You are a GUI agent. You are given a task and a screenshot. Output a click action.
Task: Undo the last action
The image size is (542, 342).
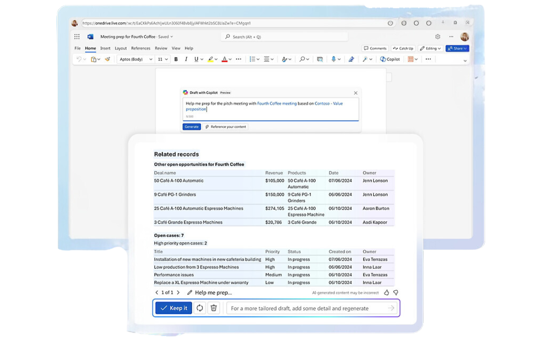click(x=79, y=59)
